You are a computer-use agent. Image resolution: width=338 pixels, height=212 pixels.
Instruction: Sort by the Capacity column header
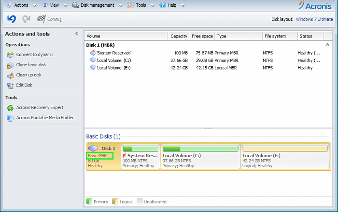pyautogui.click(x=179, y=36)
